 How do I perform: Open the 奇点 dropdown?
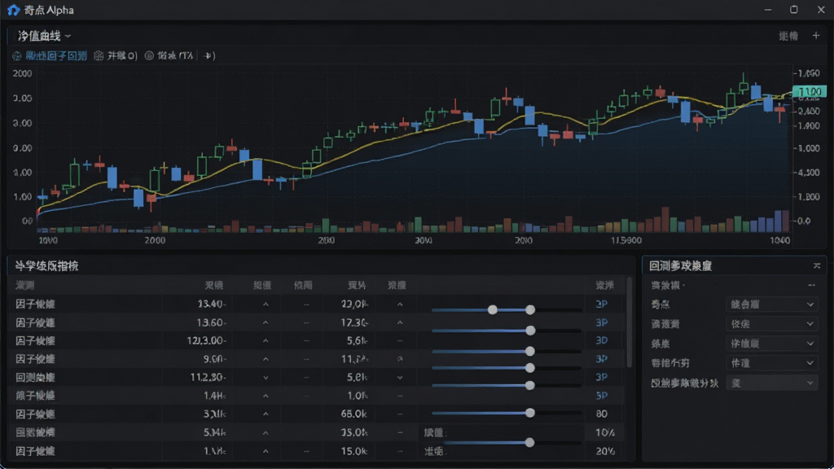point(771,305)
